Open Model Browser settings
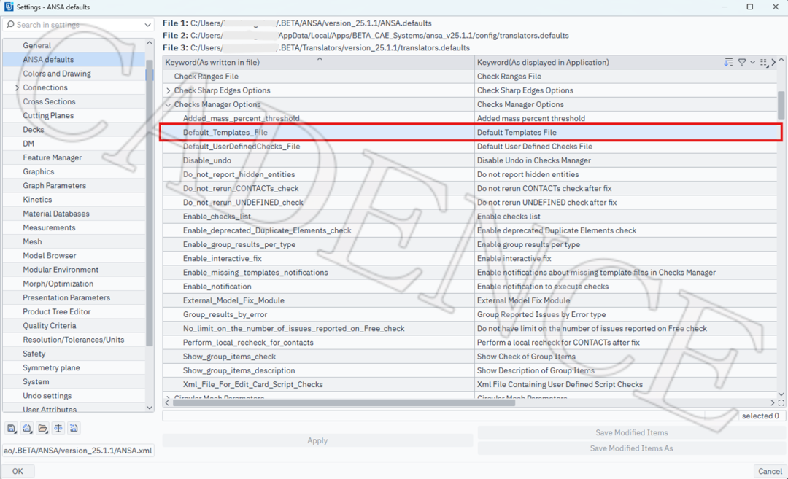 point(74,256)
